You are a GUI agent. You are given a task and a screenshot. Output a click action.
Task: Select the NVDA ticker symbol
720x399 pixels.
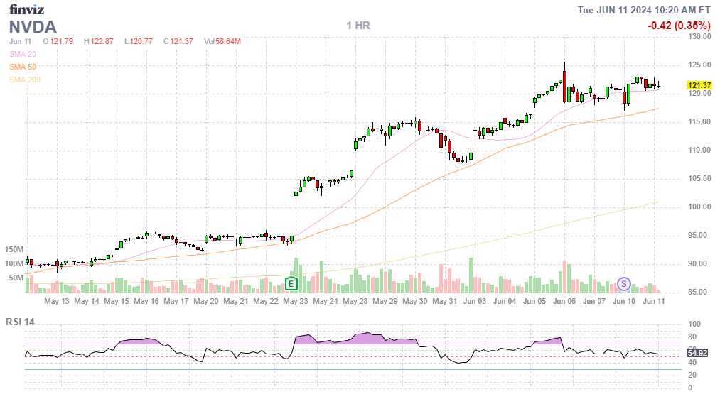pos(33,26)
